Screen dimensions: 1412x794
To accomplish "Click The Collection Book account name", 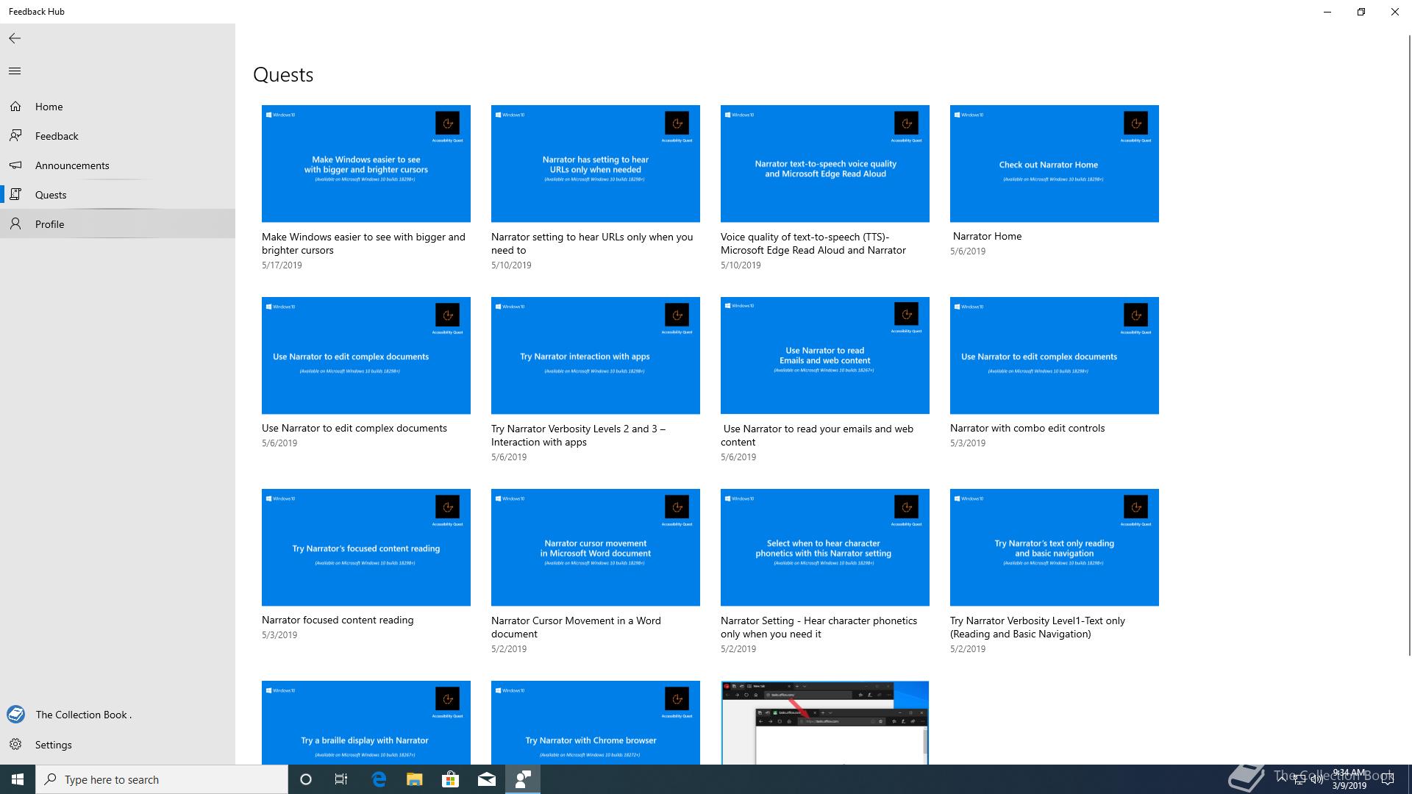I will pyautogui.click(x=84, y=715).
